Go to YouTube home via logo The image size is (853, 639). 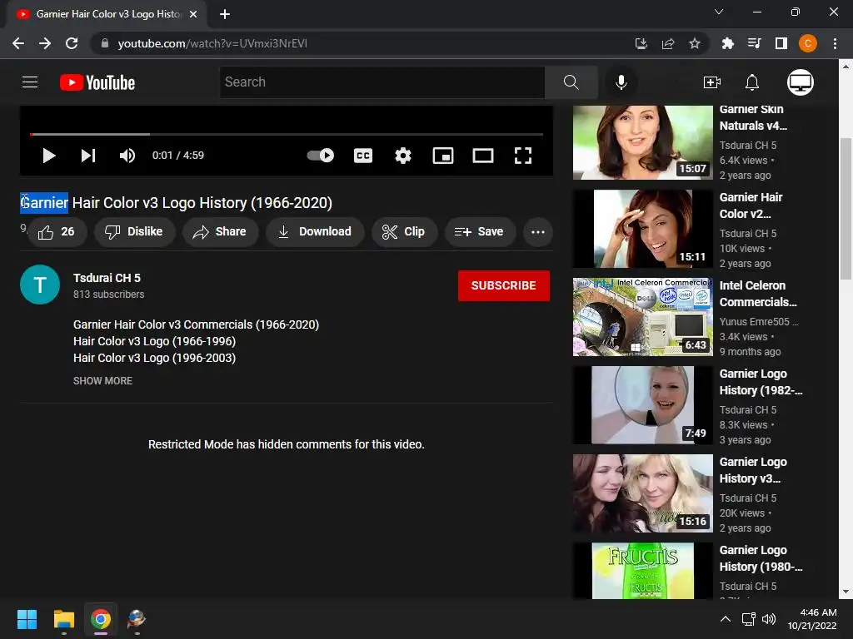[97, 82]
